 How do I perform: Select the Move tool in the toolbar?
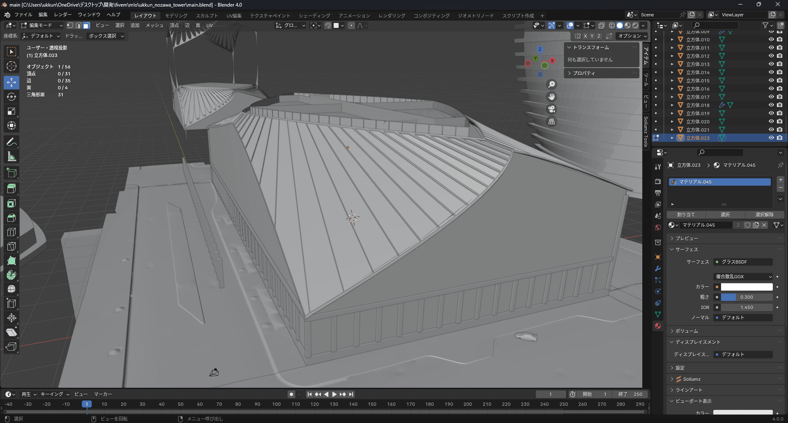click(11, 82)
